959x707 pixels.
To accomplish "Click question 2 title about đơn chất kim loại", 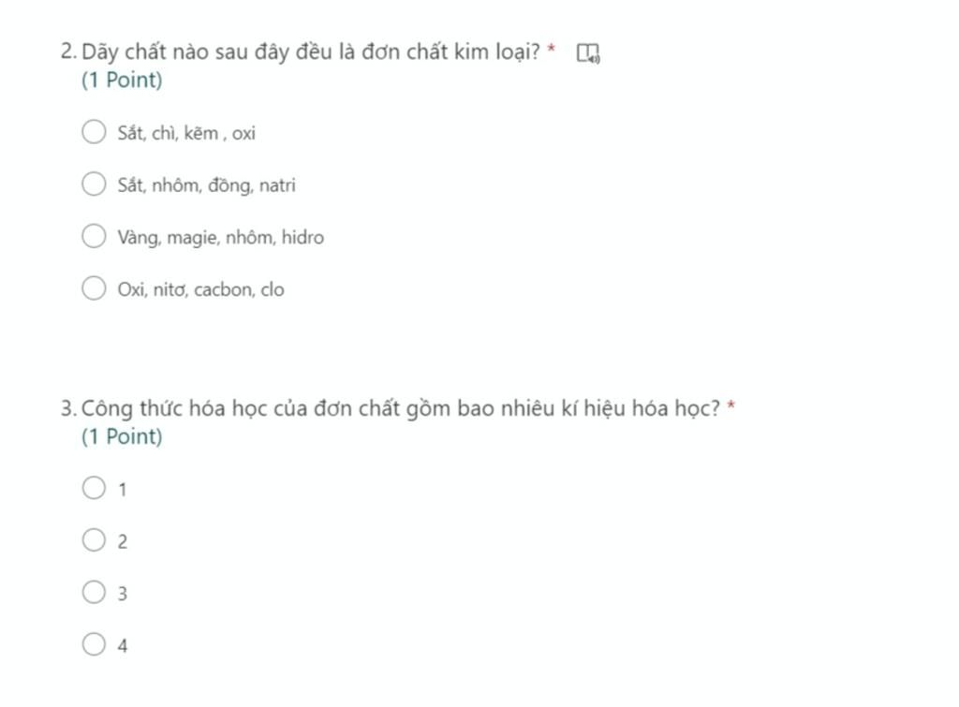I will pos(311,52).
